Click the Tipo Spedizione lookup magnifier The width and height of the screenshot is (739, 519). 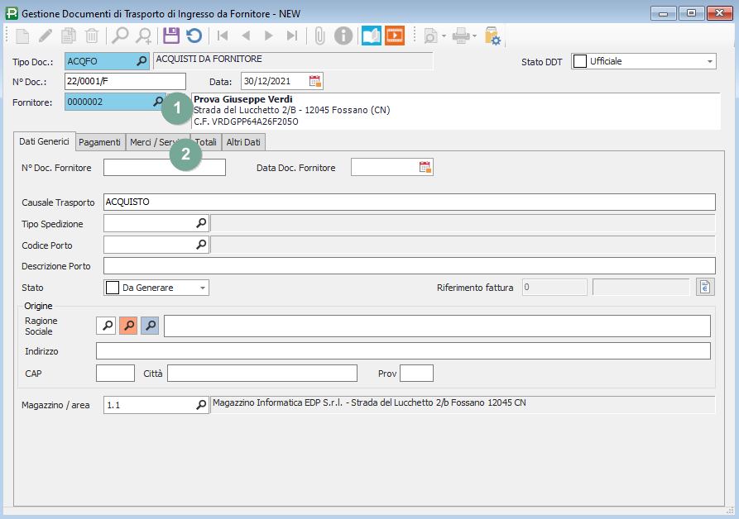200,223
